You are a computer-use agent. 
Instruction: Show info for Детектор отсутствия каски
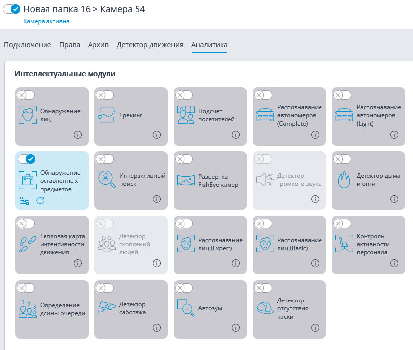315,328
